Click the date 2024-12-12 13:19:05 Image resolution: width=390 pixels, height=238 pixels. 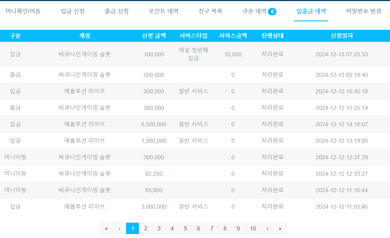(342, 141)
